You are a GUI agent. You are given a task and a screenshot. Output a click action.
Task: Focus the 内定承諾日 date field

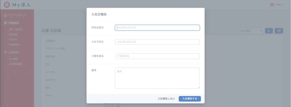pyautogui.click(x=157, y=28)
